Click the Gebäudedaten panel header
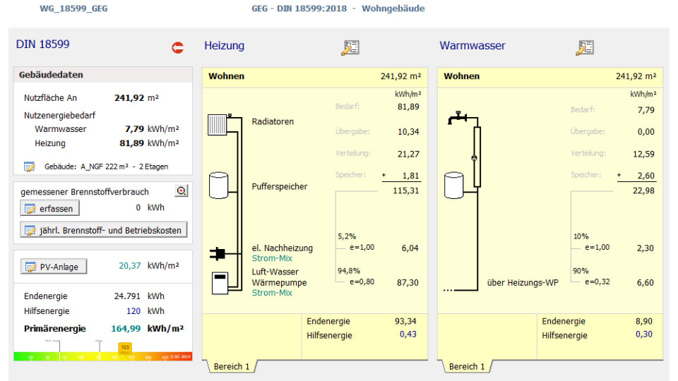678x381 pixels. point(102,75)
